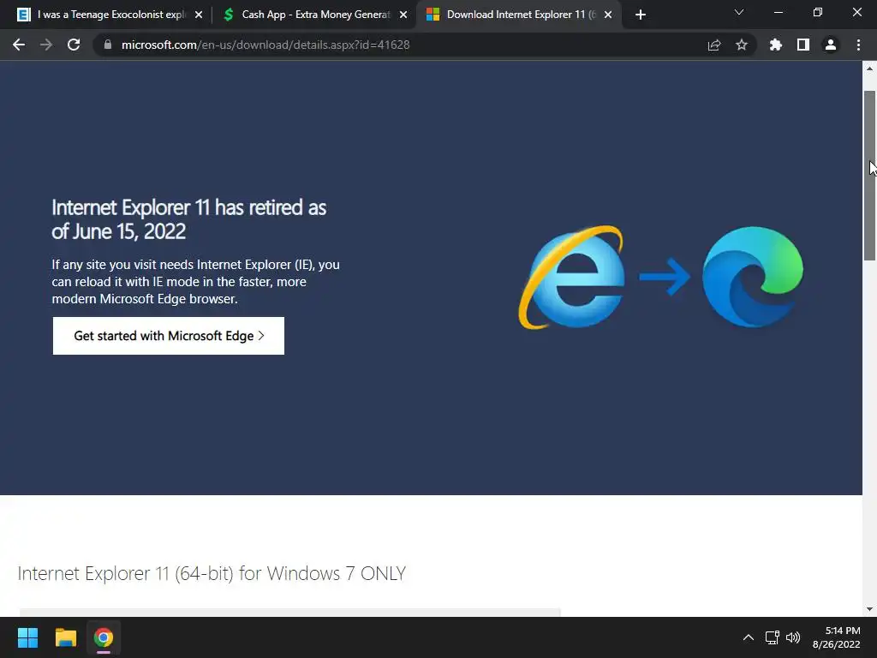Screen dimensions: 877x658
Task: Click the Internet Explorer logo image
Action: point(571,277)
